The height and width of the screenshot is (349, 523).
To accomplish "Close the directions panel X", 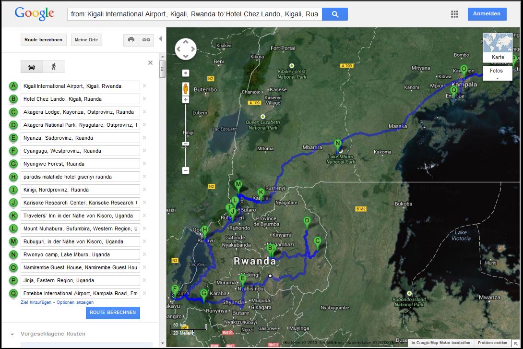I will 151,63.
